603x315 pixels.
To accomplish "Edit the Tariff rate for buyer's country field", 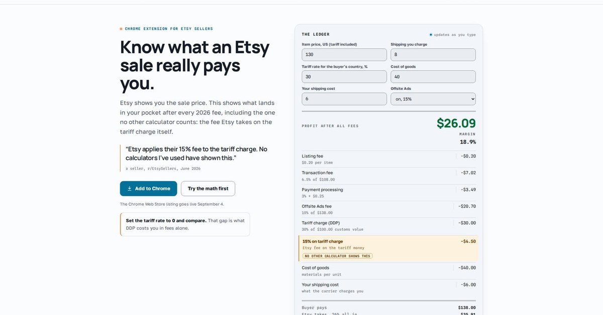I will coord(344,77).
